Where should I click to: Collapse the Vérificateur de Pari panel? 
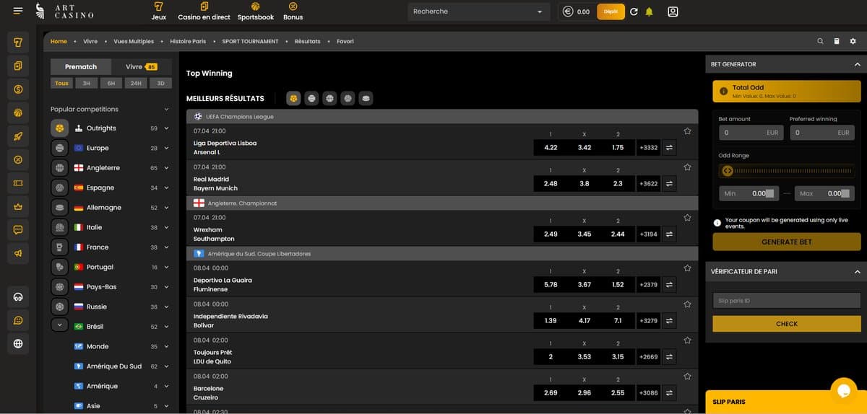(857, 272)
